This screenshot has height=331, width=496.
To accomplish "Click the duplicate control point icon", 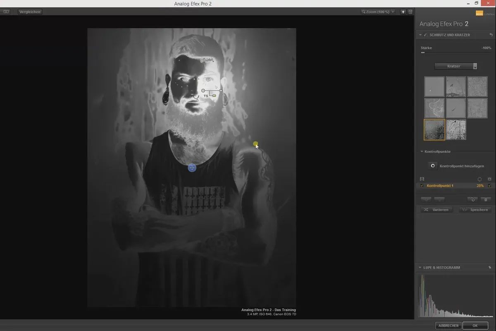I will 472,199.
